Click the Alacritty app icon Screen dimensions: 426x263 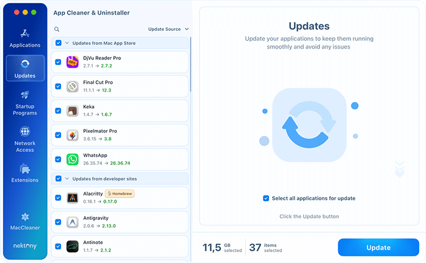point(72,198)
